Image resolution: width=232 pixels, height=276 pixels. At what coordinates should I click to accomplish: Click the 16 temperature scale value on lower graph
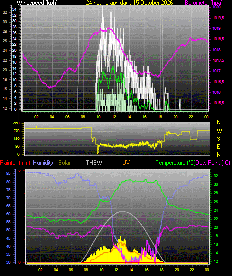pos(216,244)
